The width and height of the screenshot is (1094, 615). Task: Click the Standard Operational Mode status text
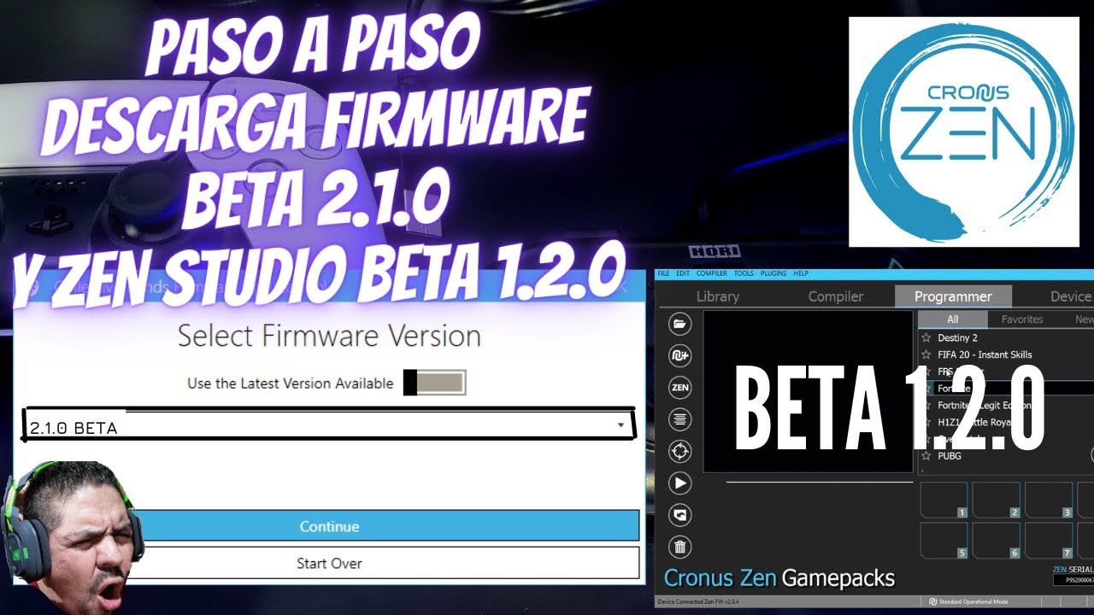(x=973, y=602)
